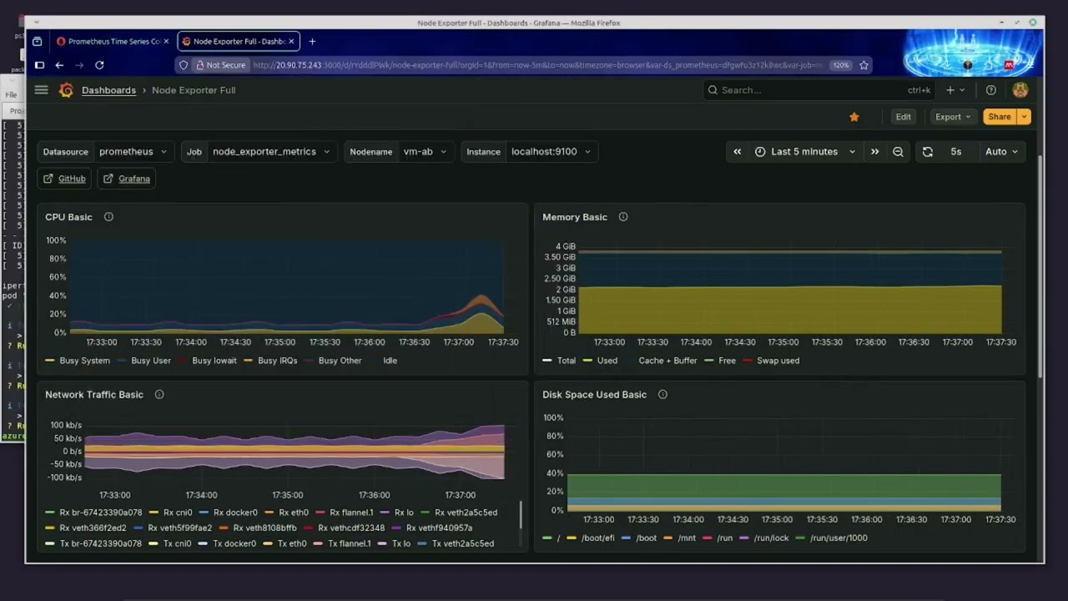
Task: Open the Auto refresh interval dropdown
Action: [1001, 152]
